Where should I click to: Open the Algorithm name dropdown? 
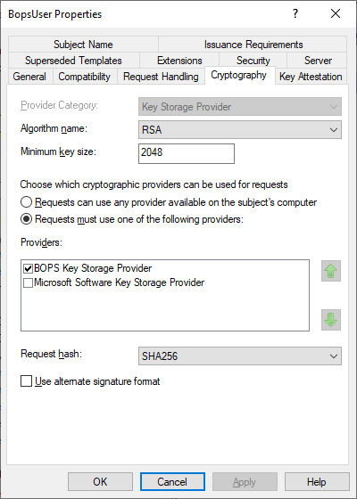pyautogui.click(x=240, y=130)
